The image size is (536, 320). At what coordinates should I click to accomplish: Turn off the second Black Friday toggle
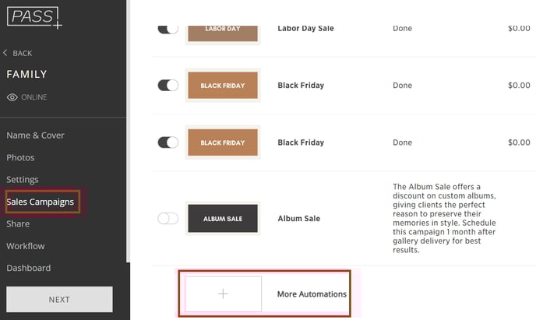tap(167, 142)
